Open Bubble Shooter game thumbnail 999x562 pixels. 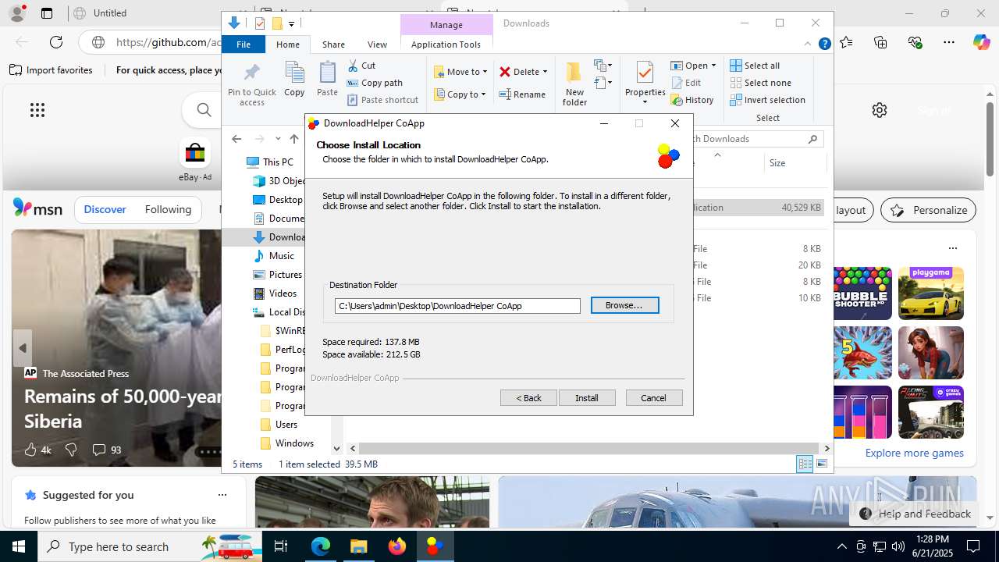[862, 293]
